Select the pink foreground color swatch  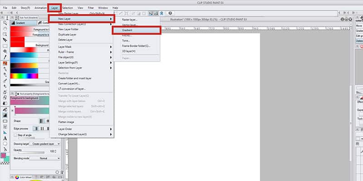[3, 155]
